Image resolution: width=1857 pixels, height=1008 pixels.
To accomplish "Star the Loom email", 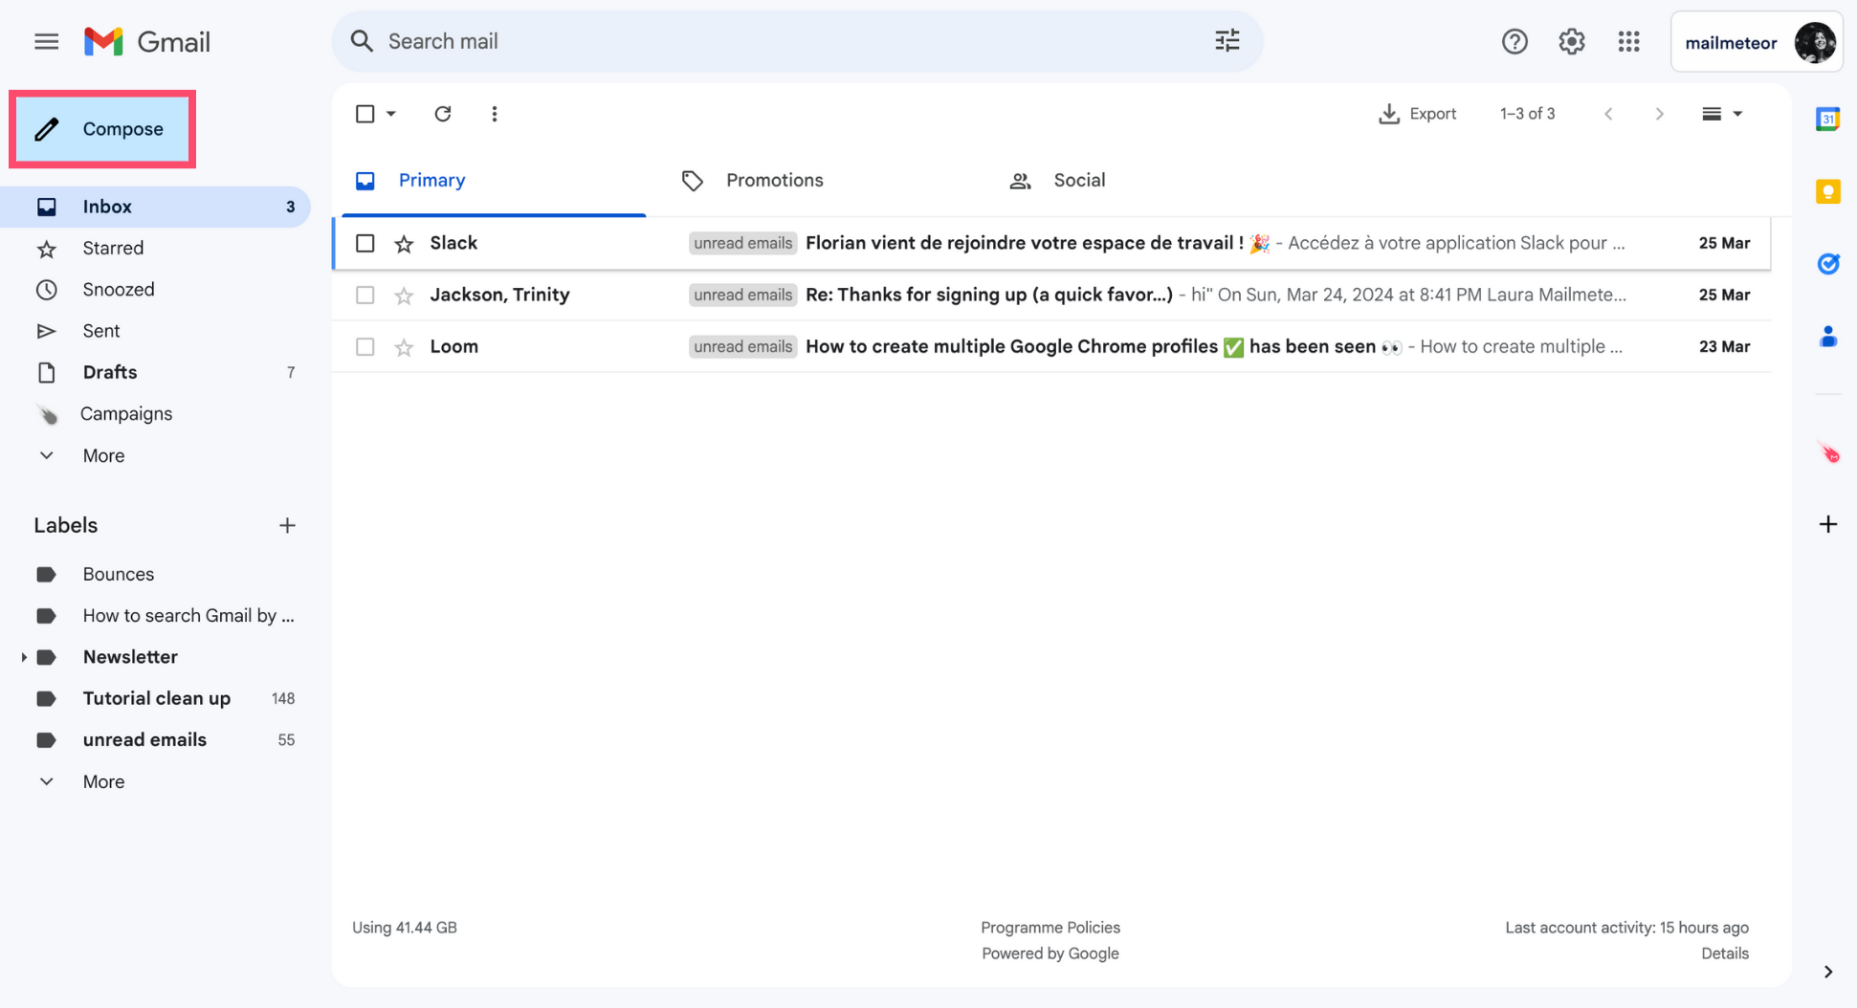I will (404, 347).
